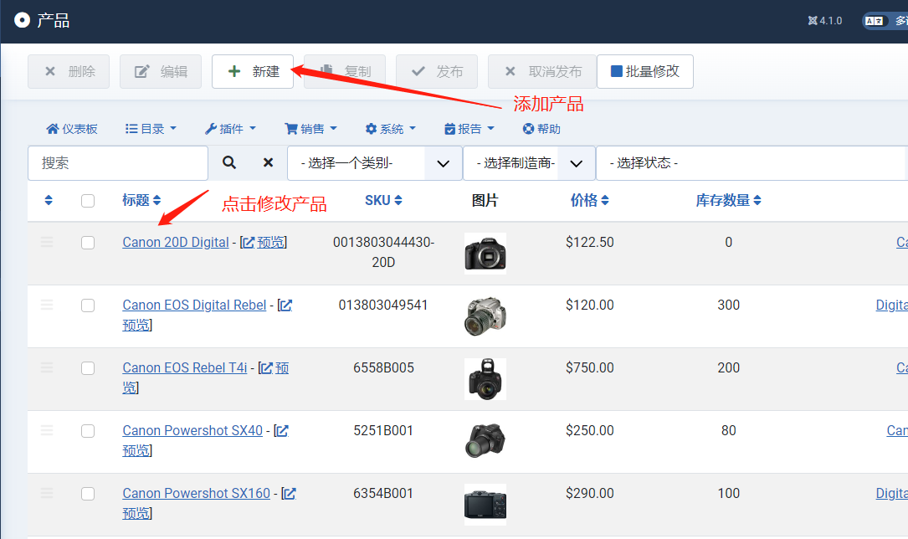Focus the 搜索 search input field
908x539 pixels.
pyautogui.click(x=118, y=163)
